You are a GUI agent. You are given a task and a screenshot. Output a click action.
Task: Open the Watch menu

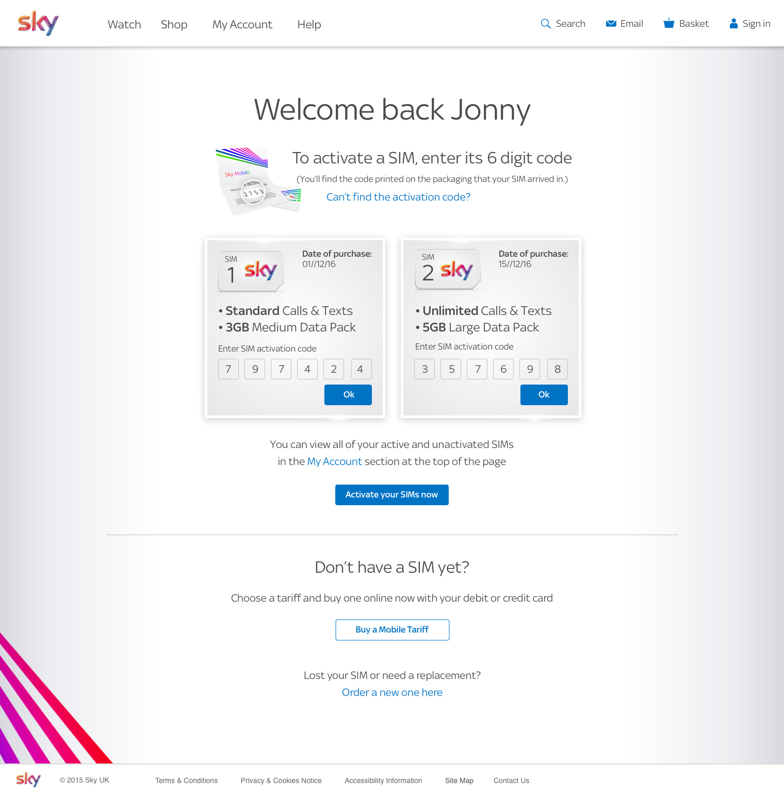124,24
